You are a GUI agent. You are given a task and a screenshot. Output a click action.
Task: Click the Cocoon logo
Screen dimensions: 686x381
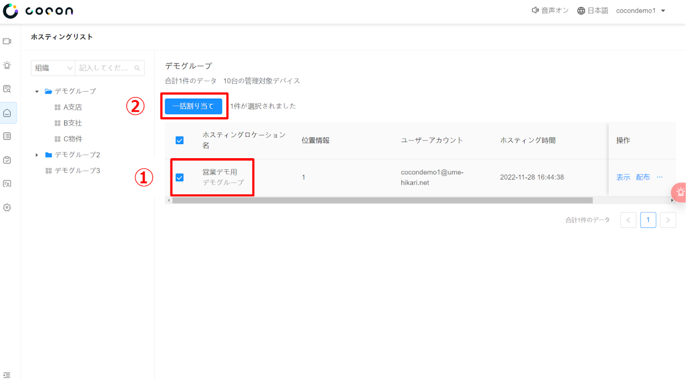click(x=38, y=11)
